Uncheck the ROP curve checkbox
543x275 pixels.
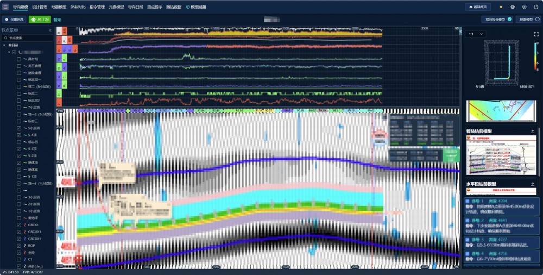[19, 246]
